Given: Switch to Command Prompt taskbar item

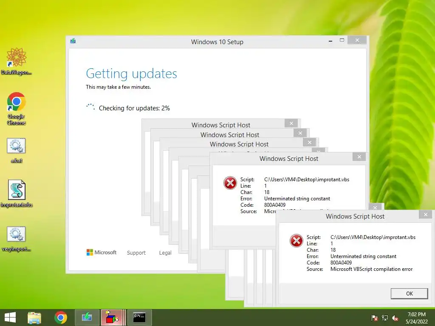Looking at the screenshot, I should (x=139, y=318).
